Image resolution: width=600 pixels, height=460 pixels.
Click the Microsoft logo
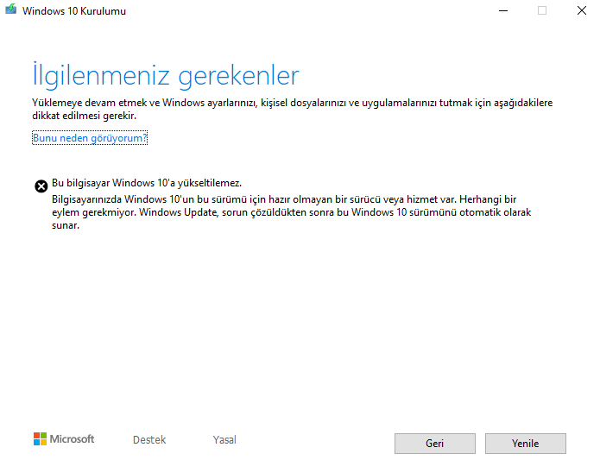[x=64, y=439]
